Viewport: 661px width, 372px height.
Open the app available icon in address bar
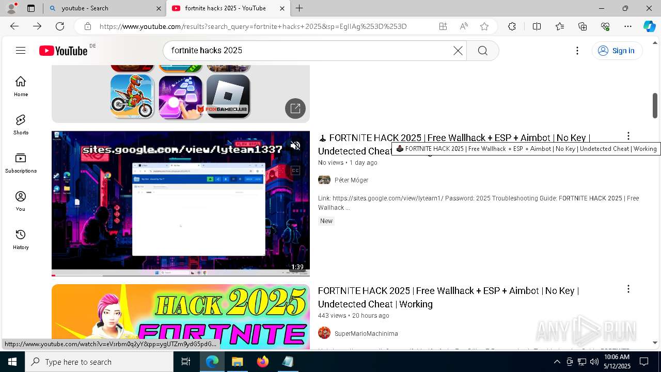443,26
